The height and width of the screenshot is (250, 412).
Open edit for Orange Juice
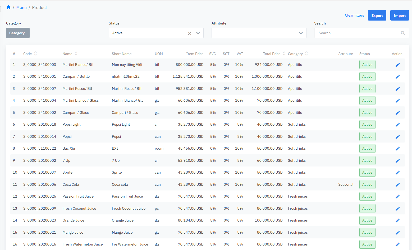click(x=397, y=220)
